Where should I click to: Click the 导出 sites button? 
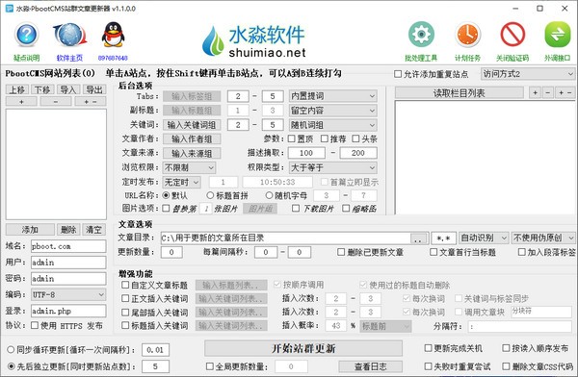tap(94, 89)
